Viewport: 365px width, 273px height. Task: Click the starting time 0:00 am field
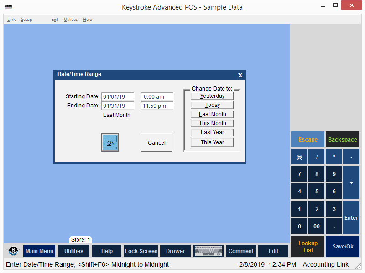[157, 96]
